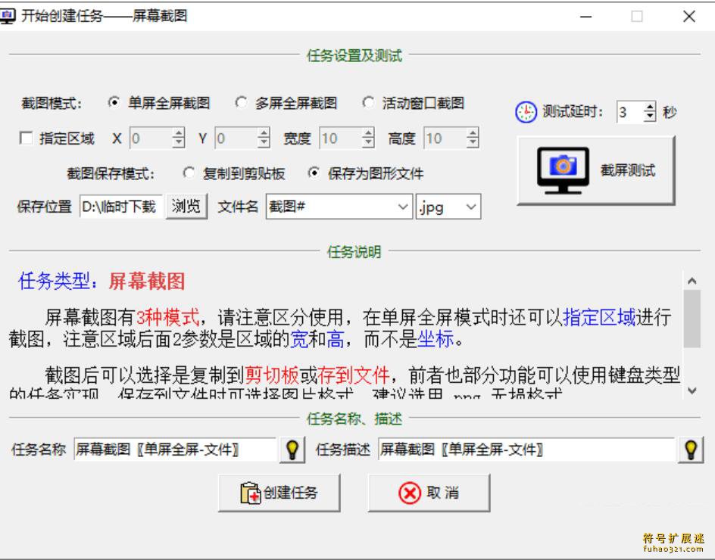This screenshot has height=560, width=715.
Task: Click the 高度 value field
Action: [x=445, y=138]
